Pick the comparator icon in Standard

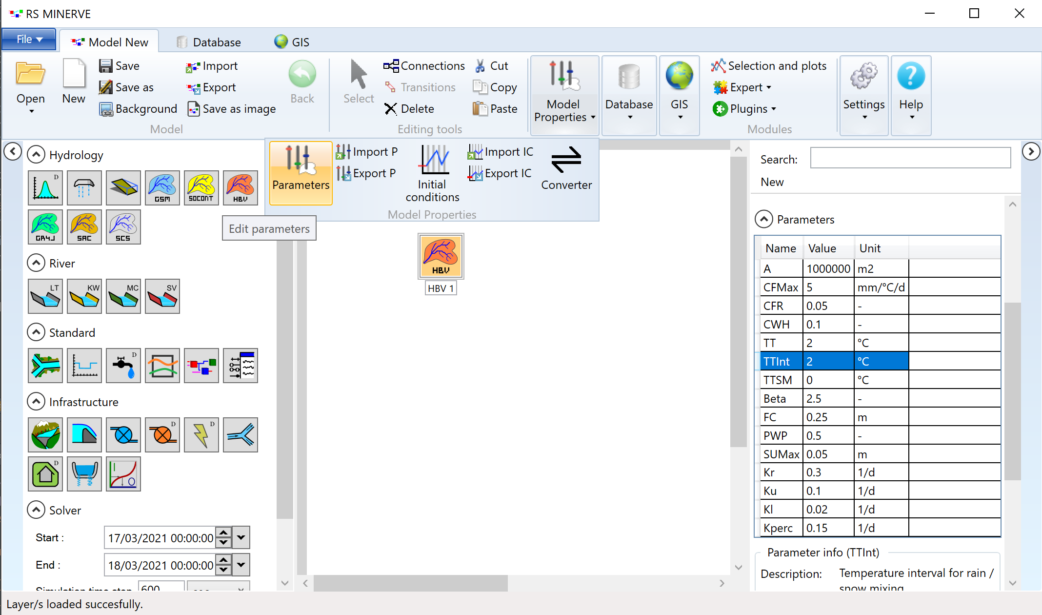[x=162, y=365]
